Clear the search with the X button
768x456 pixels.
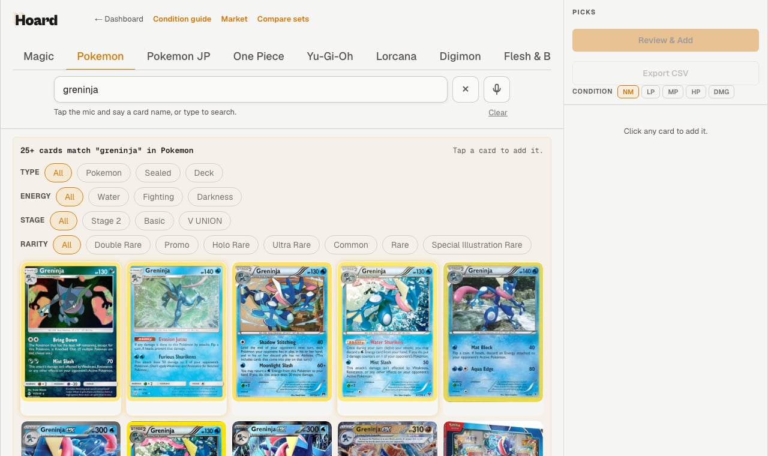click(x=466, y=89)
